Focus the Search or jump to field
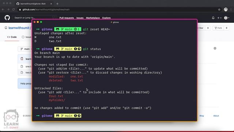The height and width of the screenshot is (132, 234). [x=35, y=18]
